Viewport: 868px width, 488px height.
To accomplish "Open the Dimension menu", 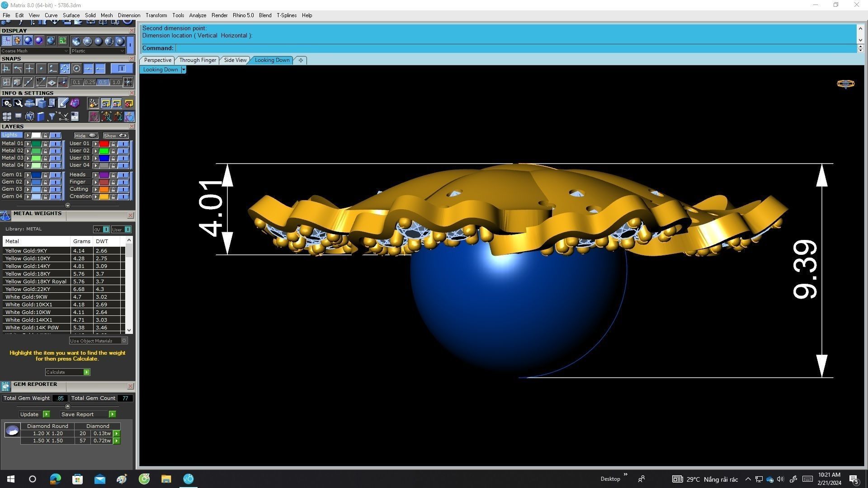I will coord(129,15).
